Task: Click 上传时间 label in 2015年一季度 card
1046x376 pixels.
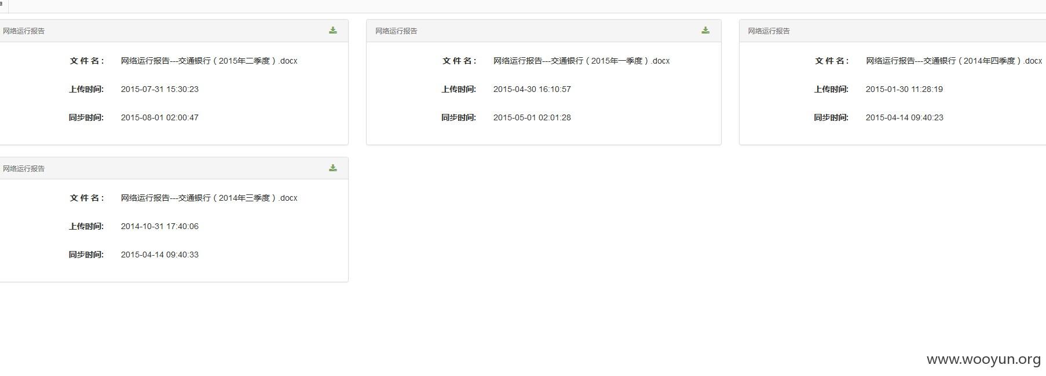Action: coord(459,89)
